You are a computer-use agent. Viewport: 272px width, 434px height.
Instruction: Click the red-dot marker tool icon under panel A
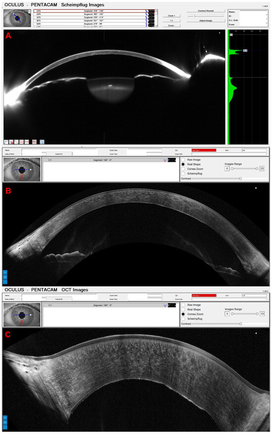[11, 142]
